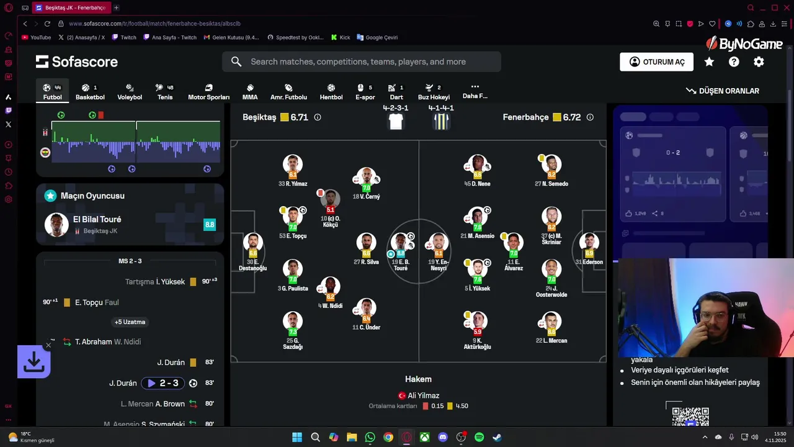Click the +5 Uzatma label
Screen dimensions: 794x447
[130, 322]
